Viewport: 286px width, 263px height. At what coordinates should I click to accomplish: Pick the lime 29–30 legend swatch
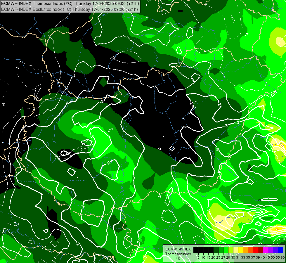231,250
